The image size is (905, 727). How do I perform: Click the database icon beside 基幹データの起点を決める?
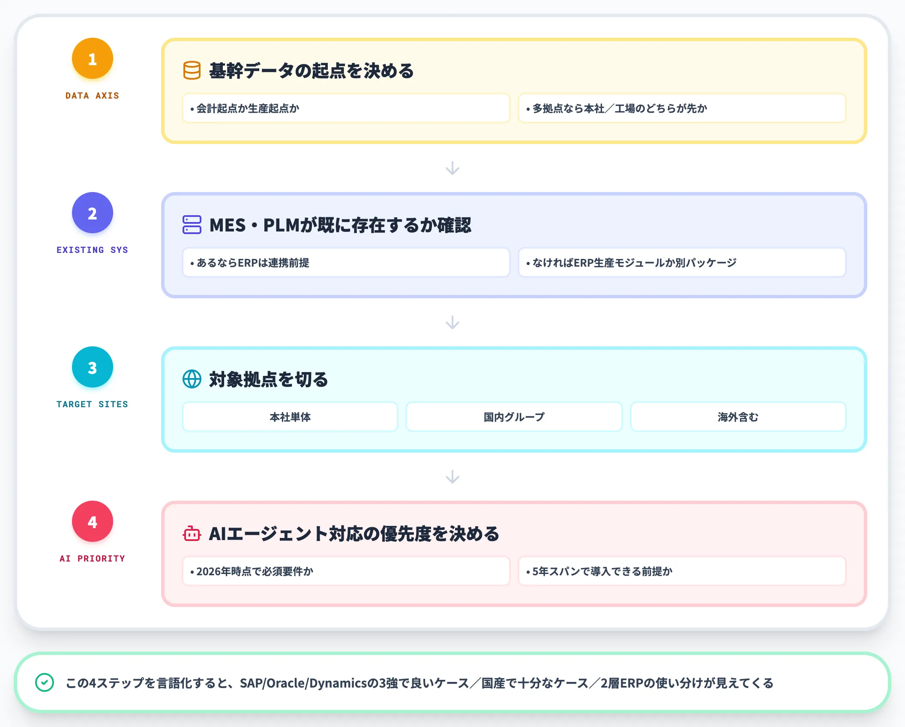192,70
